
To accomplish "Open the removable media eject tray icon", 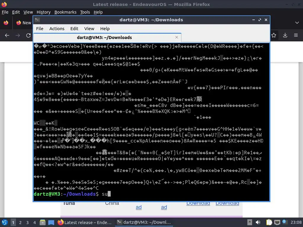I will pyautogui.click(x=250, y=222).
